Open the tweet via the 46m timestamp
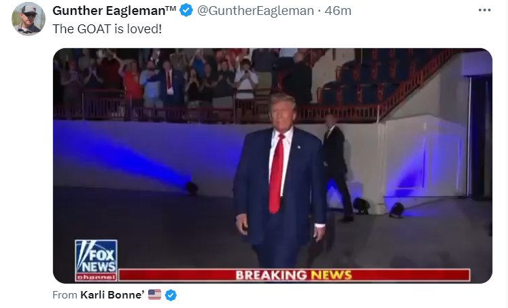 [338, 11]
